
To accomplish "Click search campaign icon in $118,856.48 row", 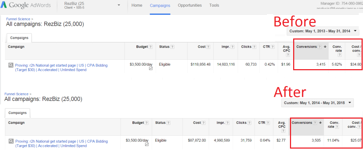I will 11,65.
